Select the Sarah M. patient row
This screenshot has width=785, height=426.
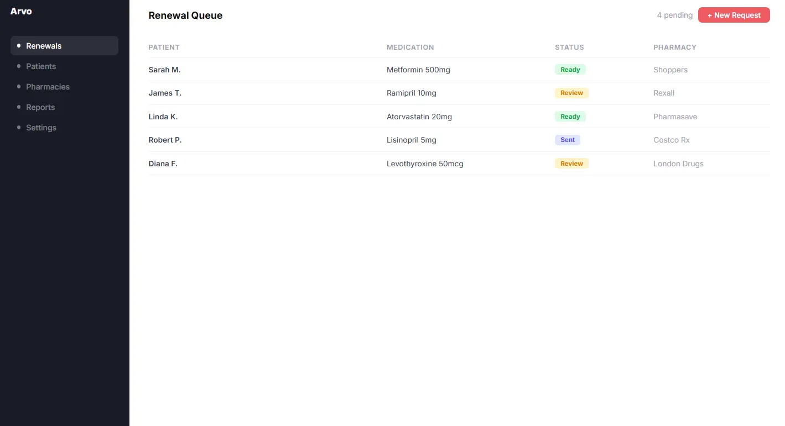pyautogui.click(x=165, y=70)
